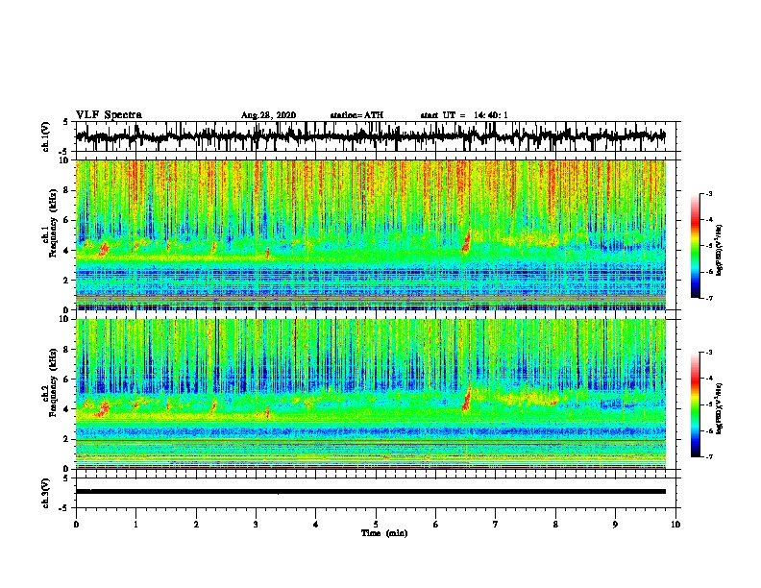Click time axis tick label "3"
The height and width of the screenshot is (588, 761).
tap(256, 525)
